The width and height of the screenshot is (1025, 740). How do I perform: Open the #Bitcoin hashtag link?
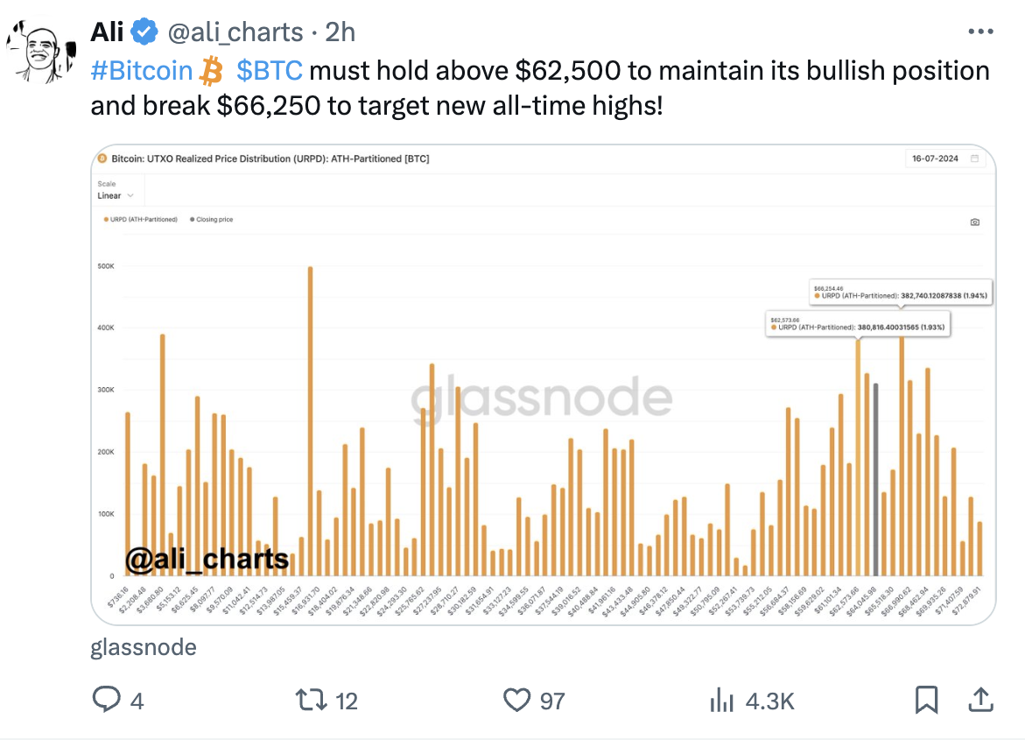click(142, 71)
